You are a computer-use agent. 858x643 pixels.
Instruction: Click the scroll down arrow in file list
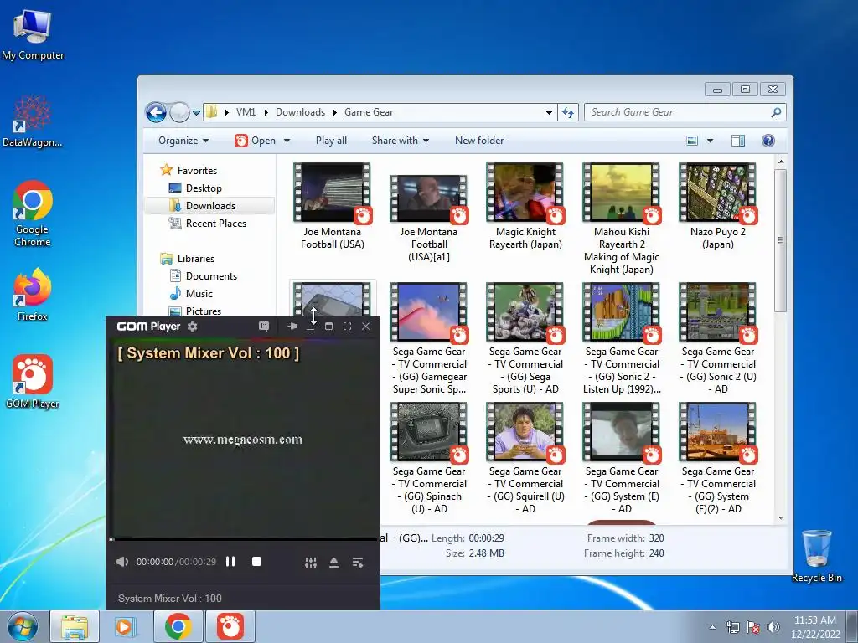point(781,517)
